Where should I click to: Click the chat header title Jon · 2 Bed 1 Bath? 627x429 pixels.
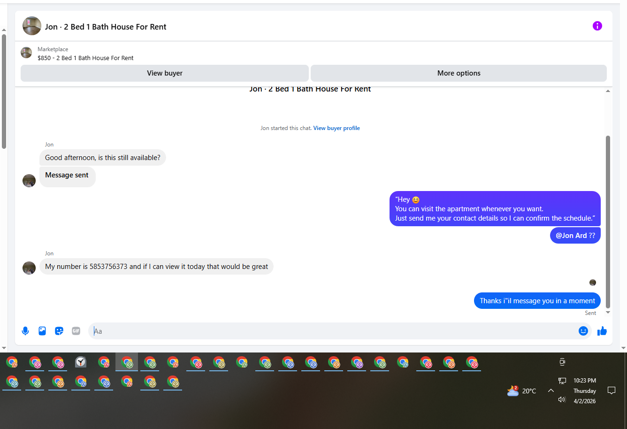pos(106,27)
